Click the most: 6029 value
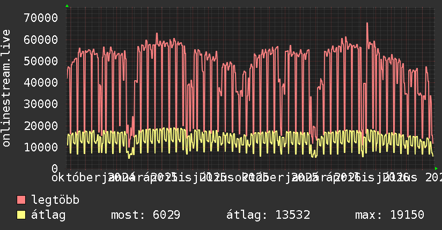The width and height of the screenshot is (442, 230). pyautogui.click(x=145, y=215)
